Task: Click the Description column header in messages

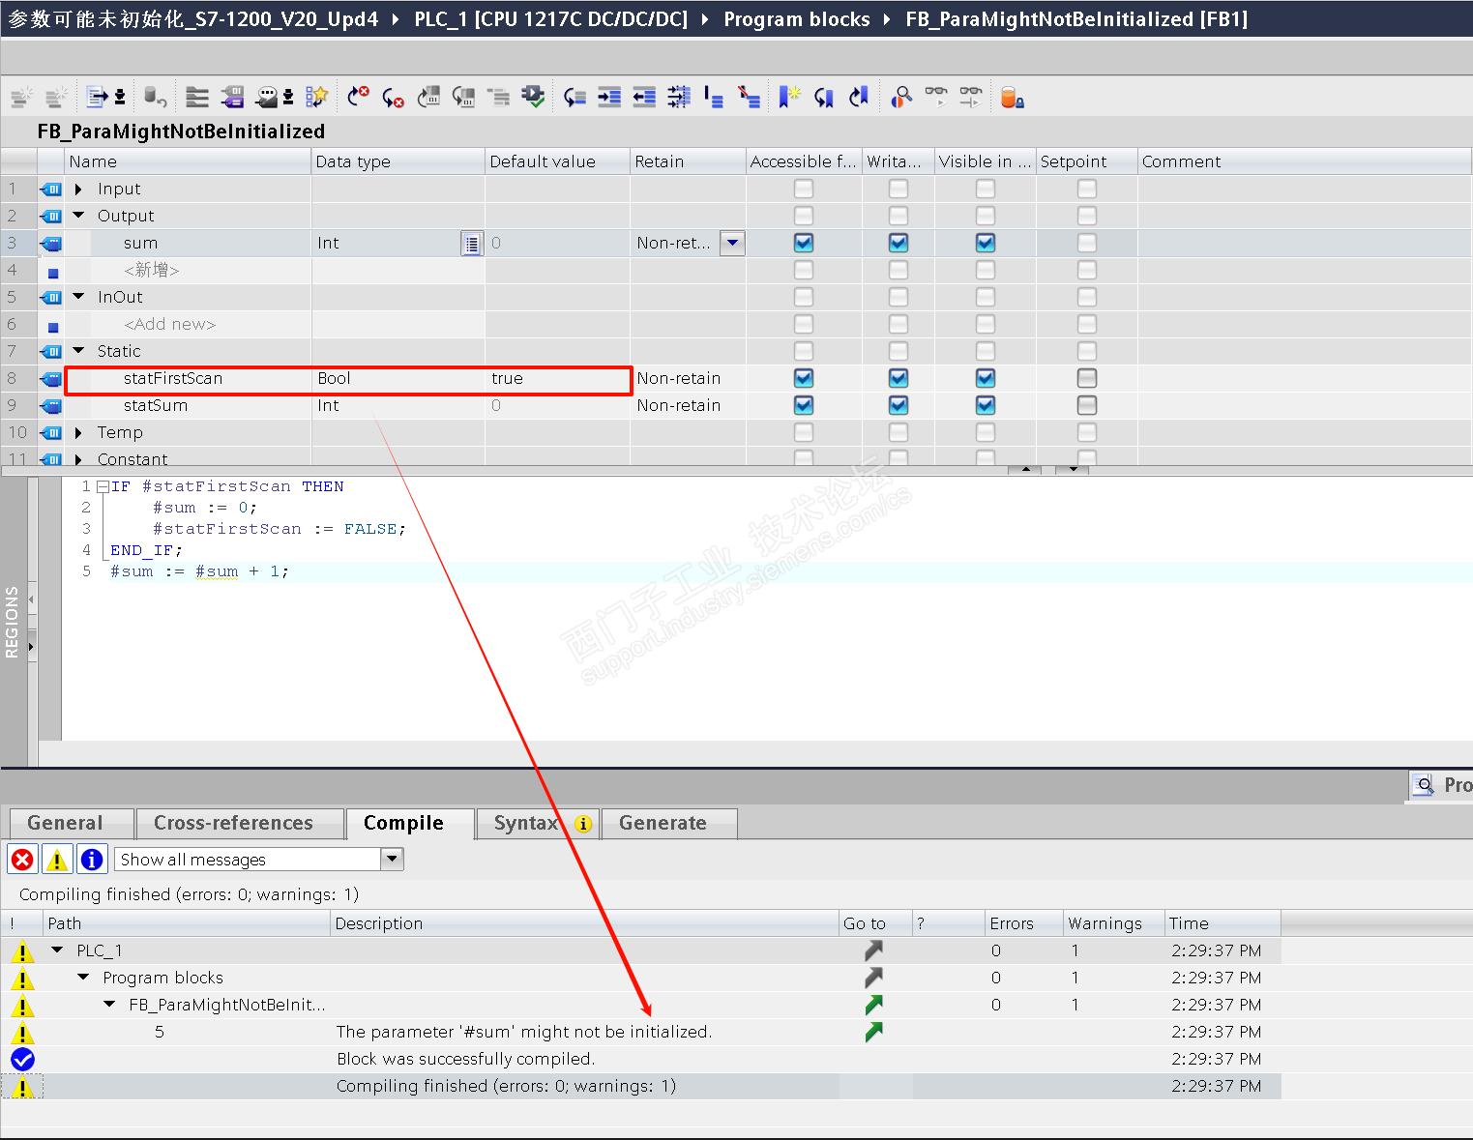Action: click(x=584, y=923)
